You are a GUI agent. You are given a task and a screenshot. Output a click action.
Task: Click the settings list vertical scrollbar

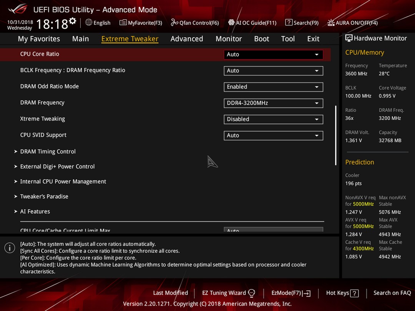335,136
